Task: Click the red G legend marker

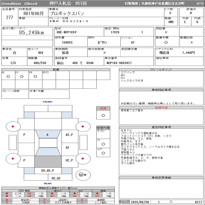Action: click(44, 202)
